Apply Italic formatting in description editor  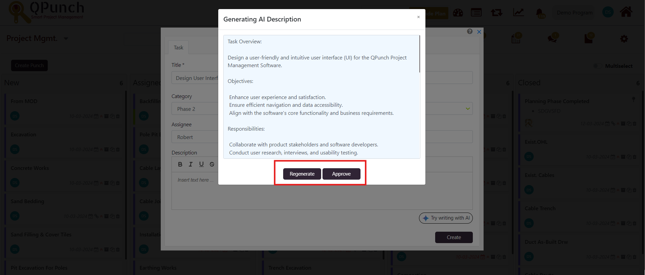click(x=191, y=164)
